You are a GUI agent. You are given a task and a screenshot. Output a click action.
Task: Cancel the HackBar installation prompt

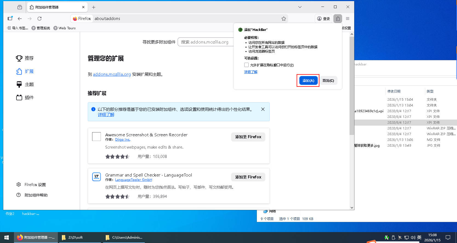tap(328, 81)
